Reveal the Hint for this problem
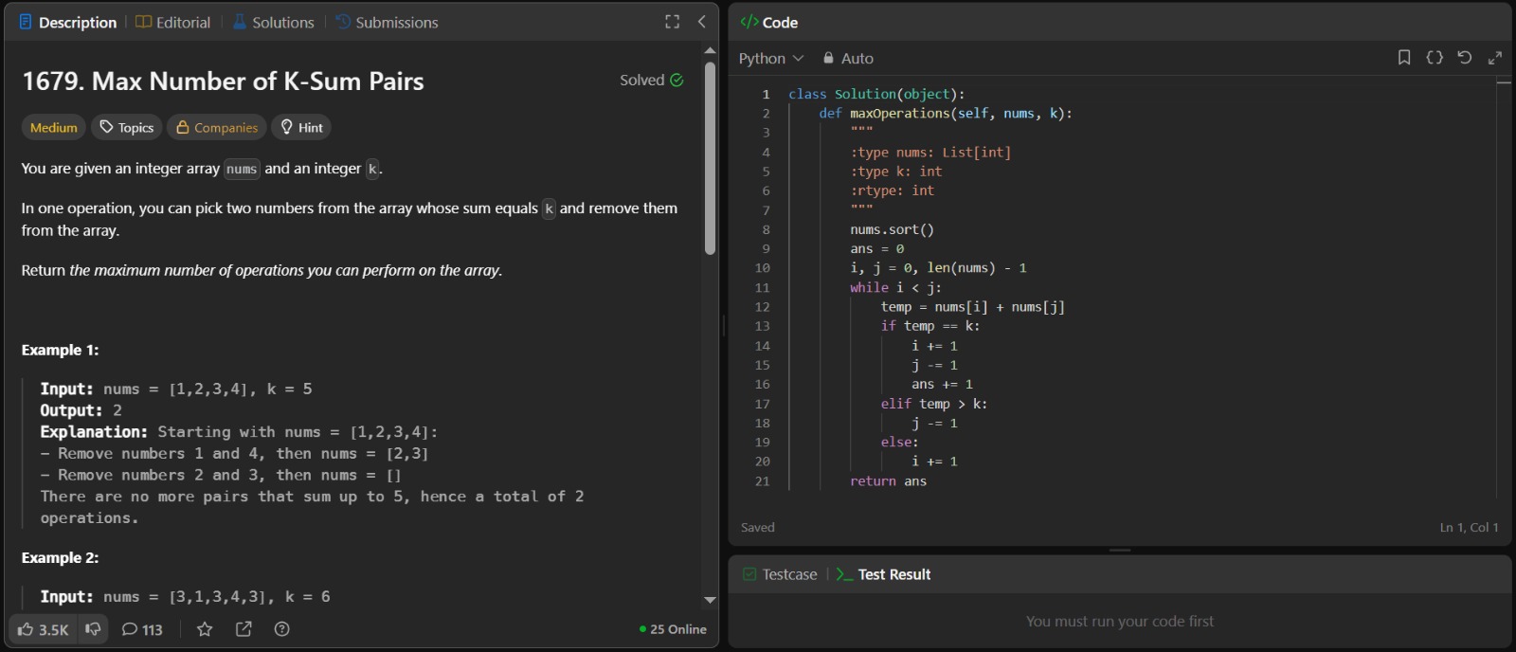Image resolution: width=1516 pixels, height=652 pixels. point(301,127)
